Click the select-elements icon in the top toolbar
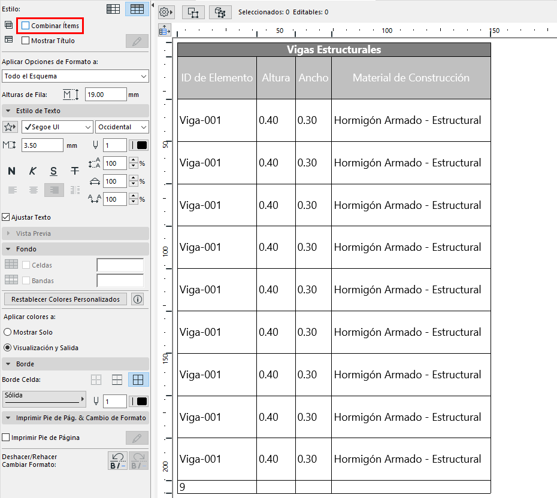 click(x=193, y=13)
